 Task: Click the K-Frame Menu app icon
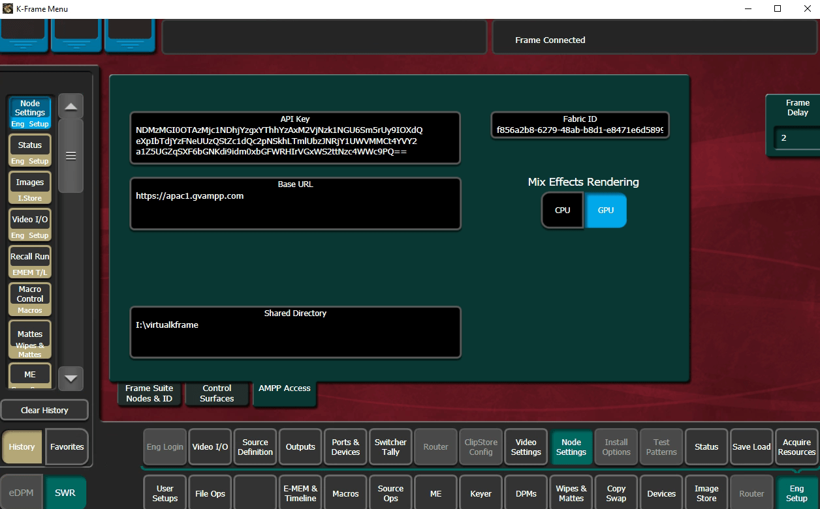click(8, 8)
